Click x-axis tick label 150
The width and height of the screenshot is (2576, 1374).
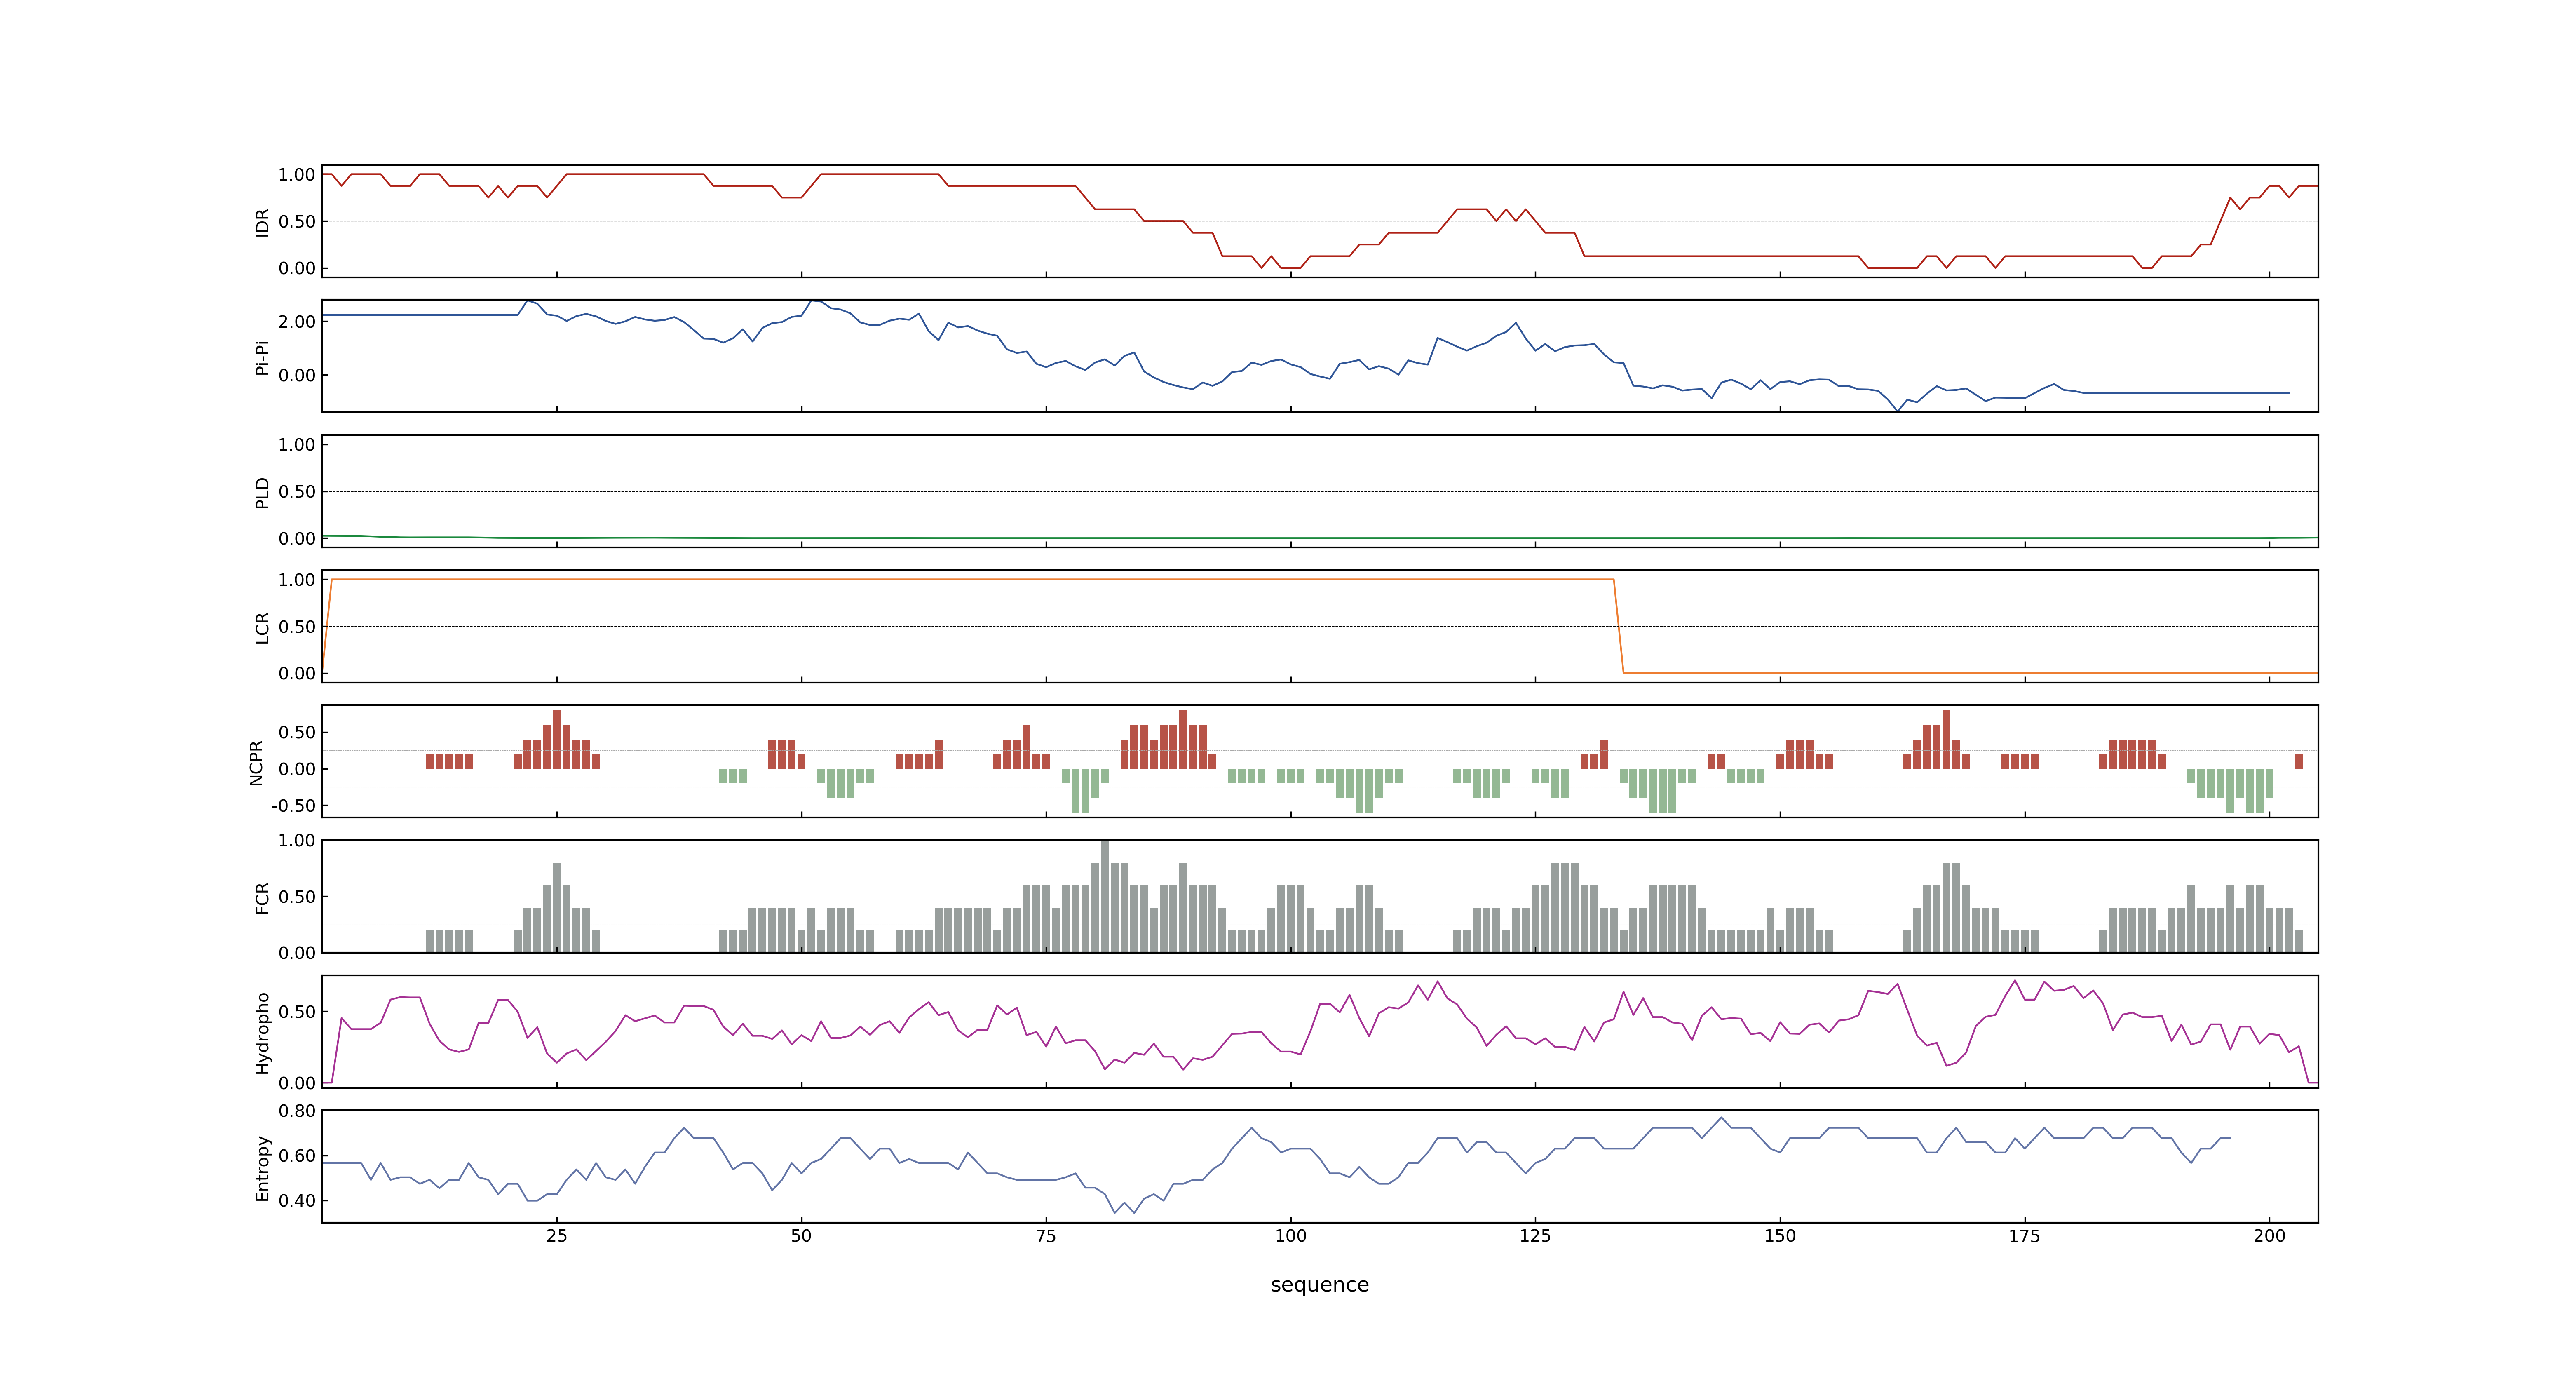click(1780, 1236)
